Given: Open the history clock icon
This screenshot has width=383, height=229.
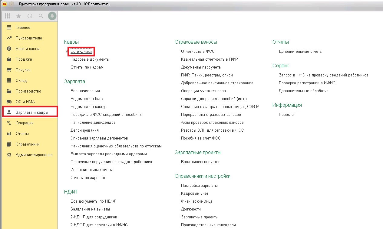Looking at the screenshot, I should tap(30, 16).
